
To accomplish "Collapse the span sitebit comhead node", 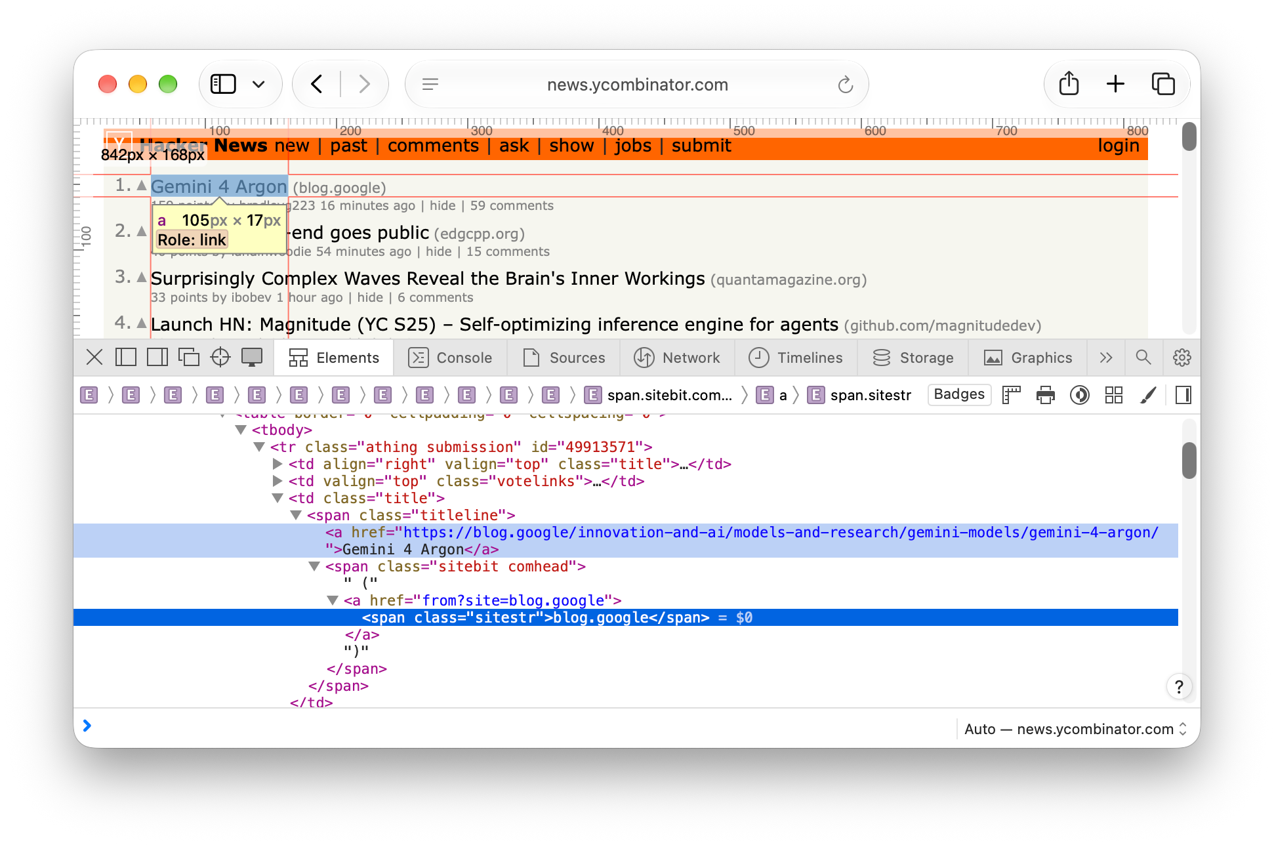I will click(314, 566).
